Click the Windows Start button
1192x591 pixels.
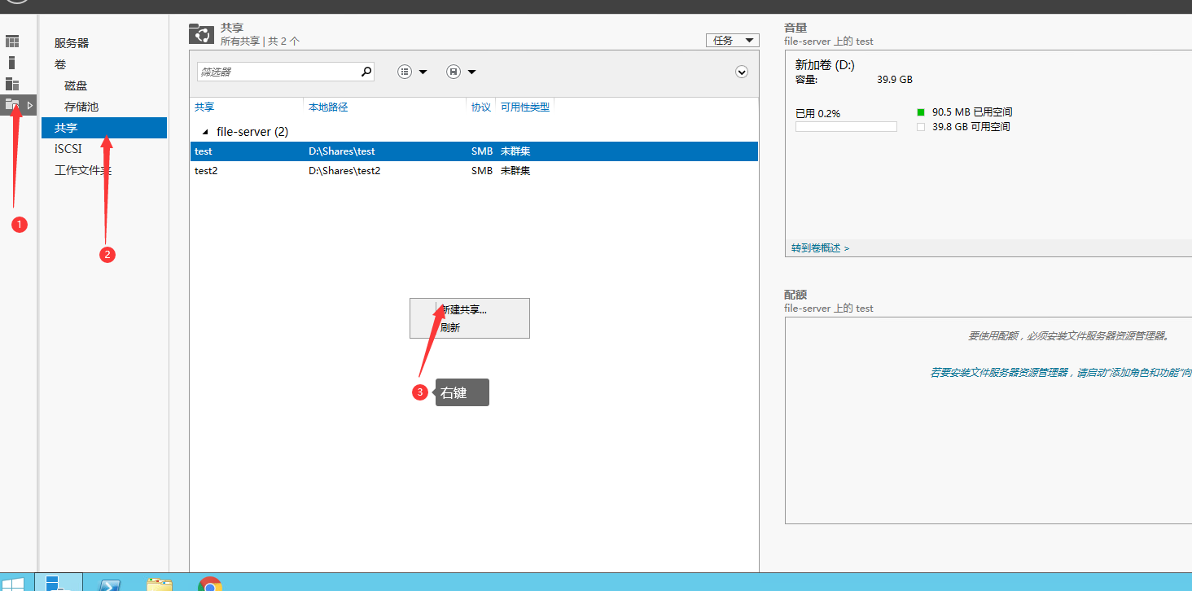[x=15, y=583]
